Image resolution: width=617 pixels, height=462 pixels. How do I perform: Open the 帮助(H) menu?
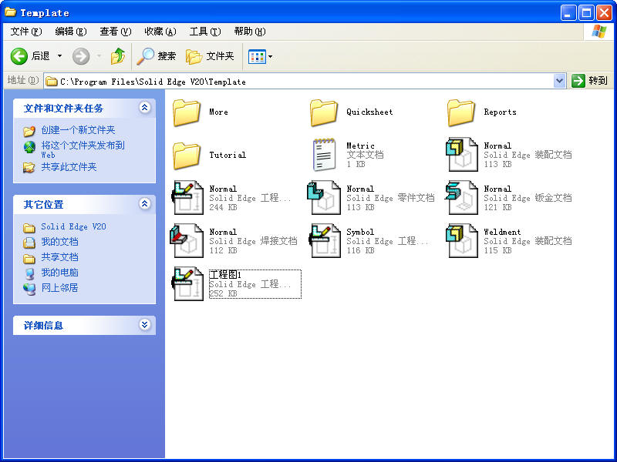[250, 32]
